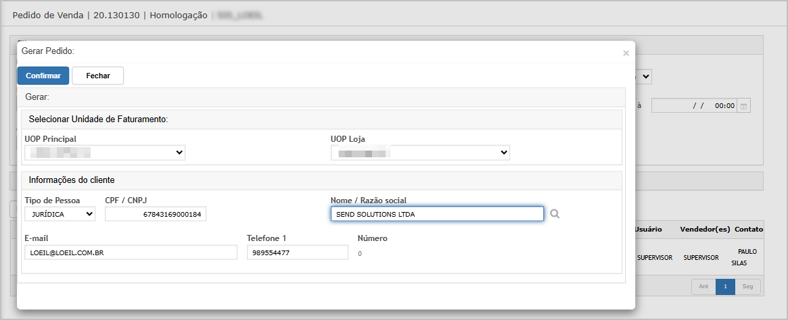Screen dimensions: 788x320
Task: Focus the CPF / CNPJ input field
Action: coord(156,214)
